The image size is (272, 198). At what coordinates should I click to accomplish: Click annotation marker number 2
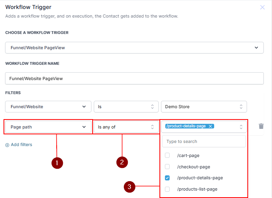[122, 162]
